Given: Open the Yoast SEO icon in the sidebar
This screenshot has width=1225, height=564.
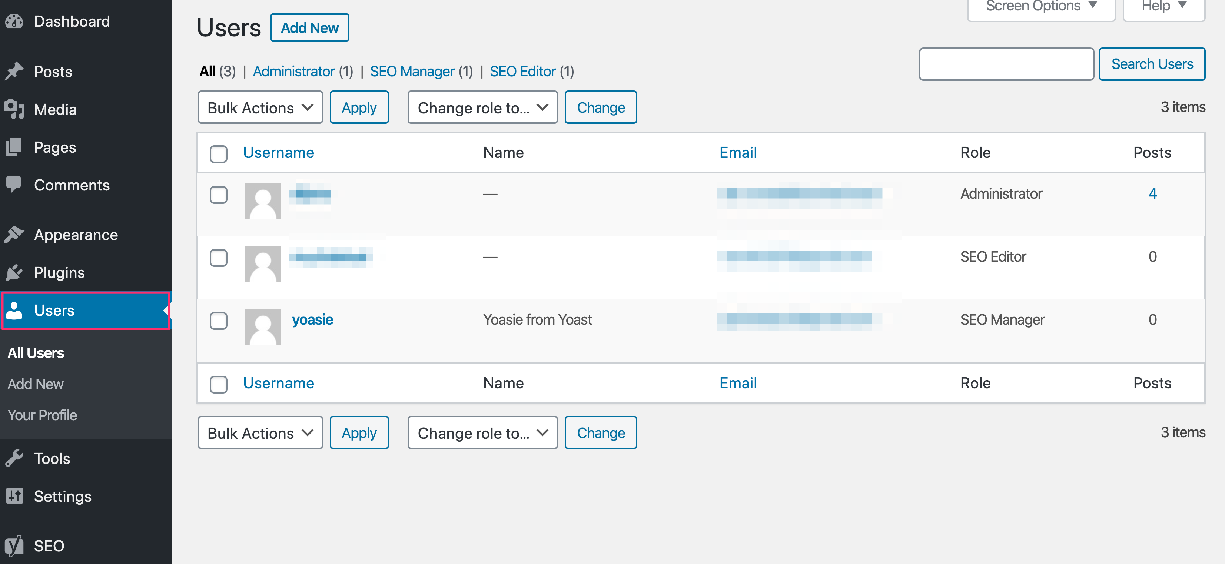Looking at the screenshot, I should point(14,545).
